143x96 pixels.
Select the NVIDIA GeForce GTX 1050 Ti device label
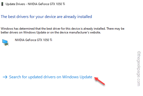[x=33, y=40]
